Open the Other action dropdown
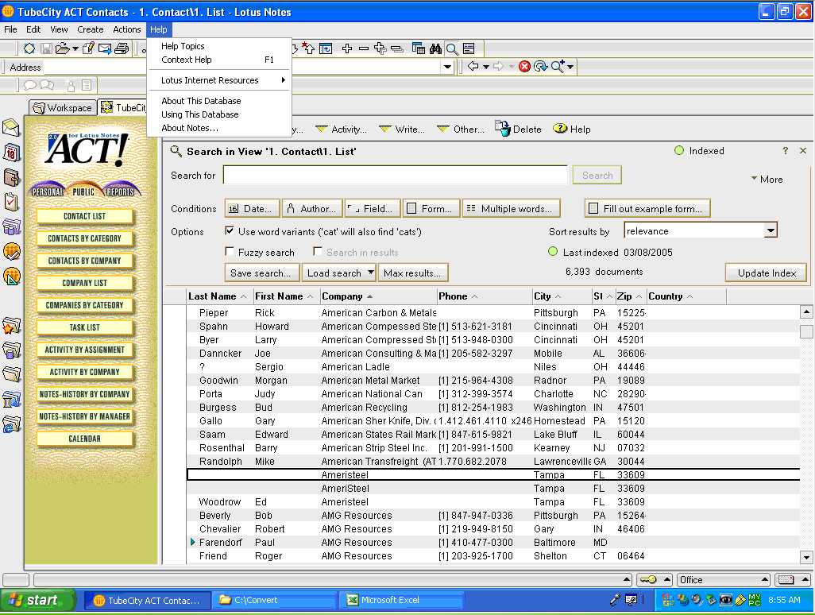This screenshot has width=815, height=615. pyautogui.click(x=461, y=129)
